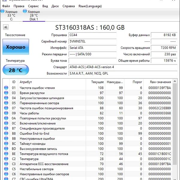Click status icon for Температура воздушного потока
Viewport: 180px width, 180px height.
coord(6,154)
